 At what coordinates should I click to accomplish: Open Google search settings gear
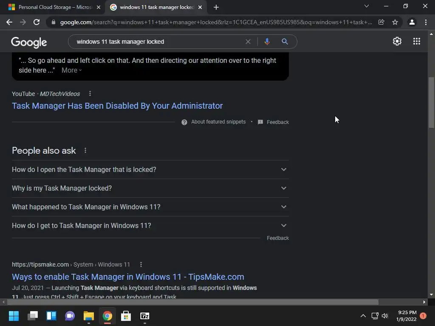point(397,41)
